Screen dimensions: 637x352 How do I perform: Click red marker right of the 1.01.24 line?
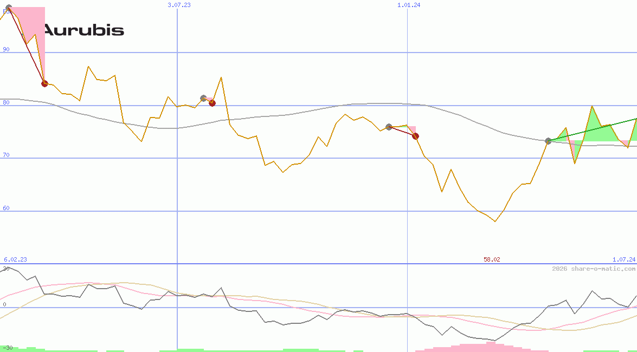(x=415, y=136)
